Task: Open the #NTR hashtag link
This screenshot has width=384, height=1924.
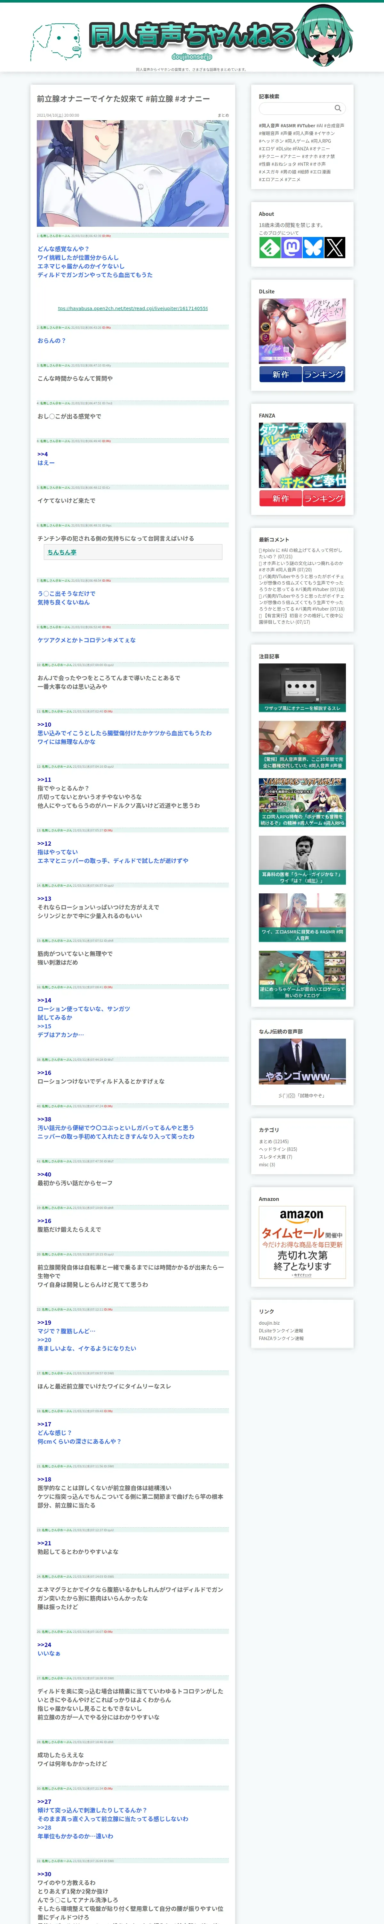Action: (303, 164)
